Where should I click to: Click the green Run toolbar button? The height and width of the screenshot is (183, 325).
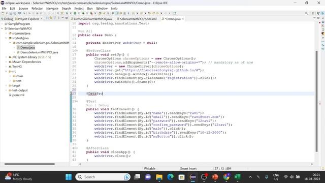pos(75,13)
